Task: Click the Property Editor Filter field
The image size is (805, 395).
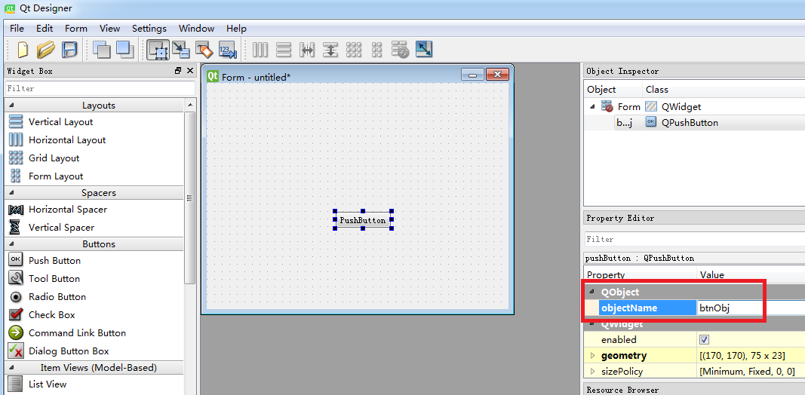Action: (695, 239)
